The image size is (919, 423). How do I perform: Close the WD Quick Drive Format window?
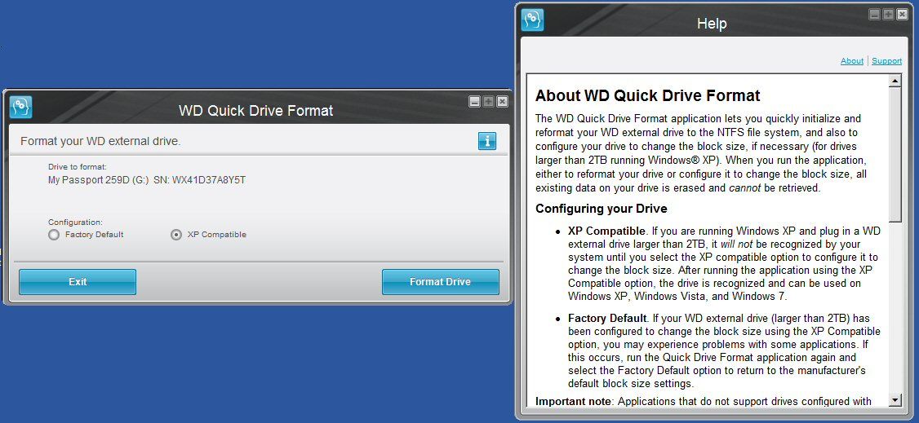coord(502,102)
